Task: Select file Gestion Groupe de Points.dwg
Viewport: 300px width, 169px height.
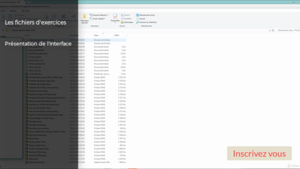Action: point(42,94)
